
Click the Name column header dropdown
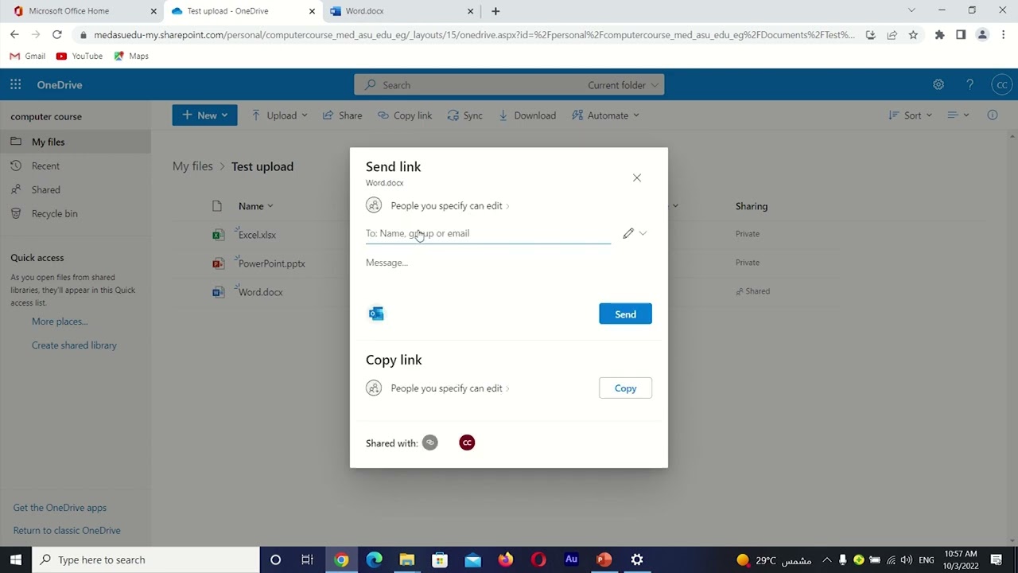(x=255, y=206)
